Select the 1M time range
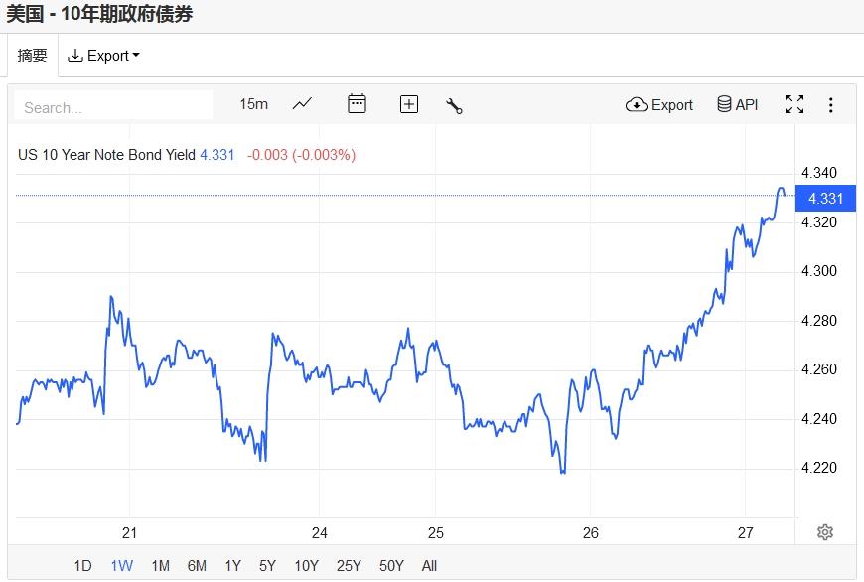 tap(160, 565)
